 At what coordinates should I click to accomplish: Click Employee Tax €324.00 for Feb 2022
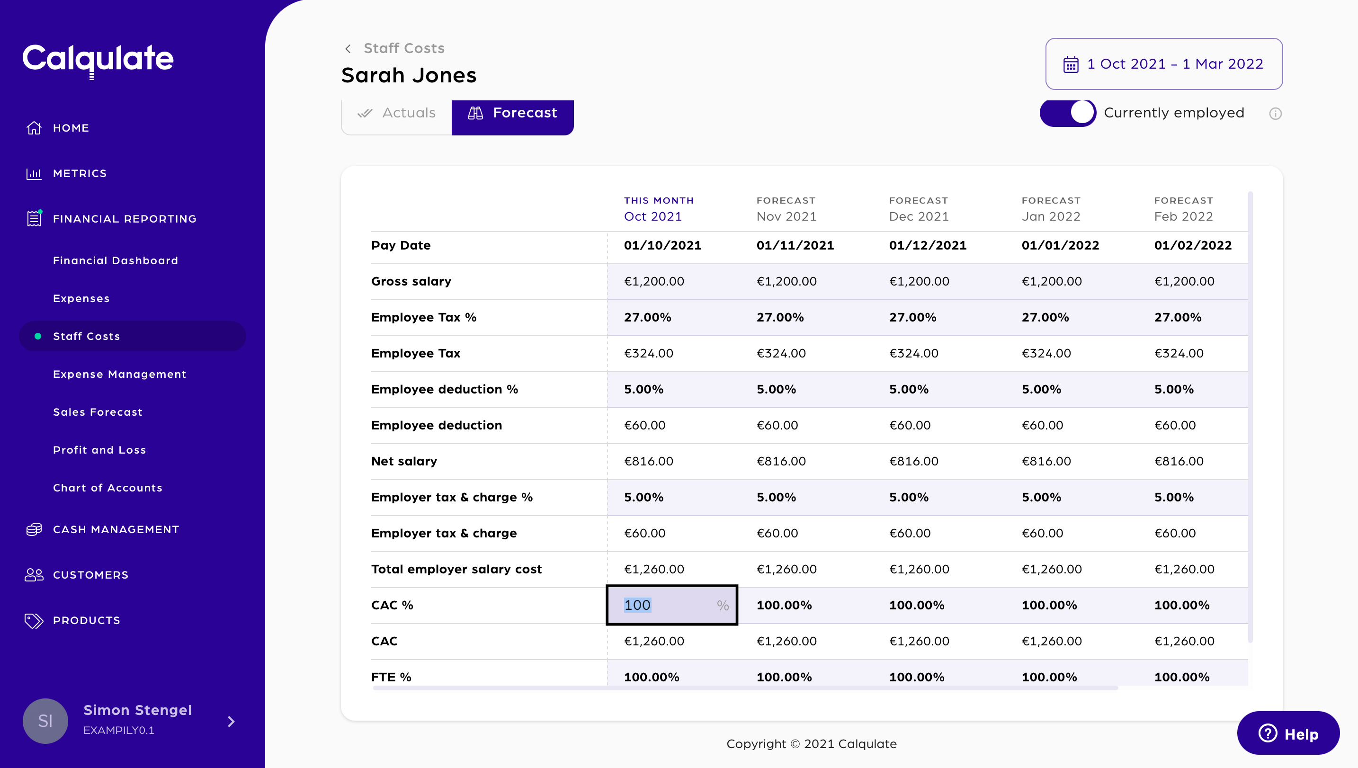(x=1179, y=353)
